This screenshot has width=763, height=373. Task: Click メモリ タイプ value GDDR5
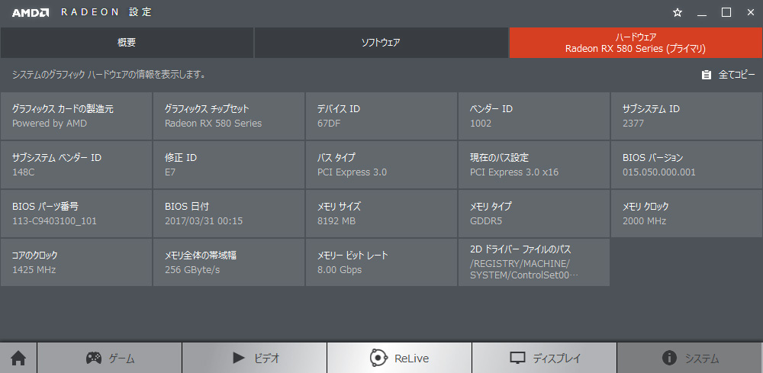click(x=486, y=221)
